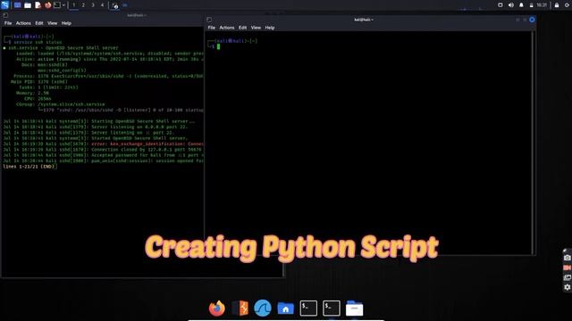This screenshot has height=321, width=572.
Task: Open terminal emulator from the top panel
Action: tap(57, 5)
